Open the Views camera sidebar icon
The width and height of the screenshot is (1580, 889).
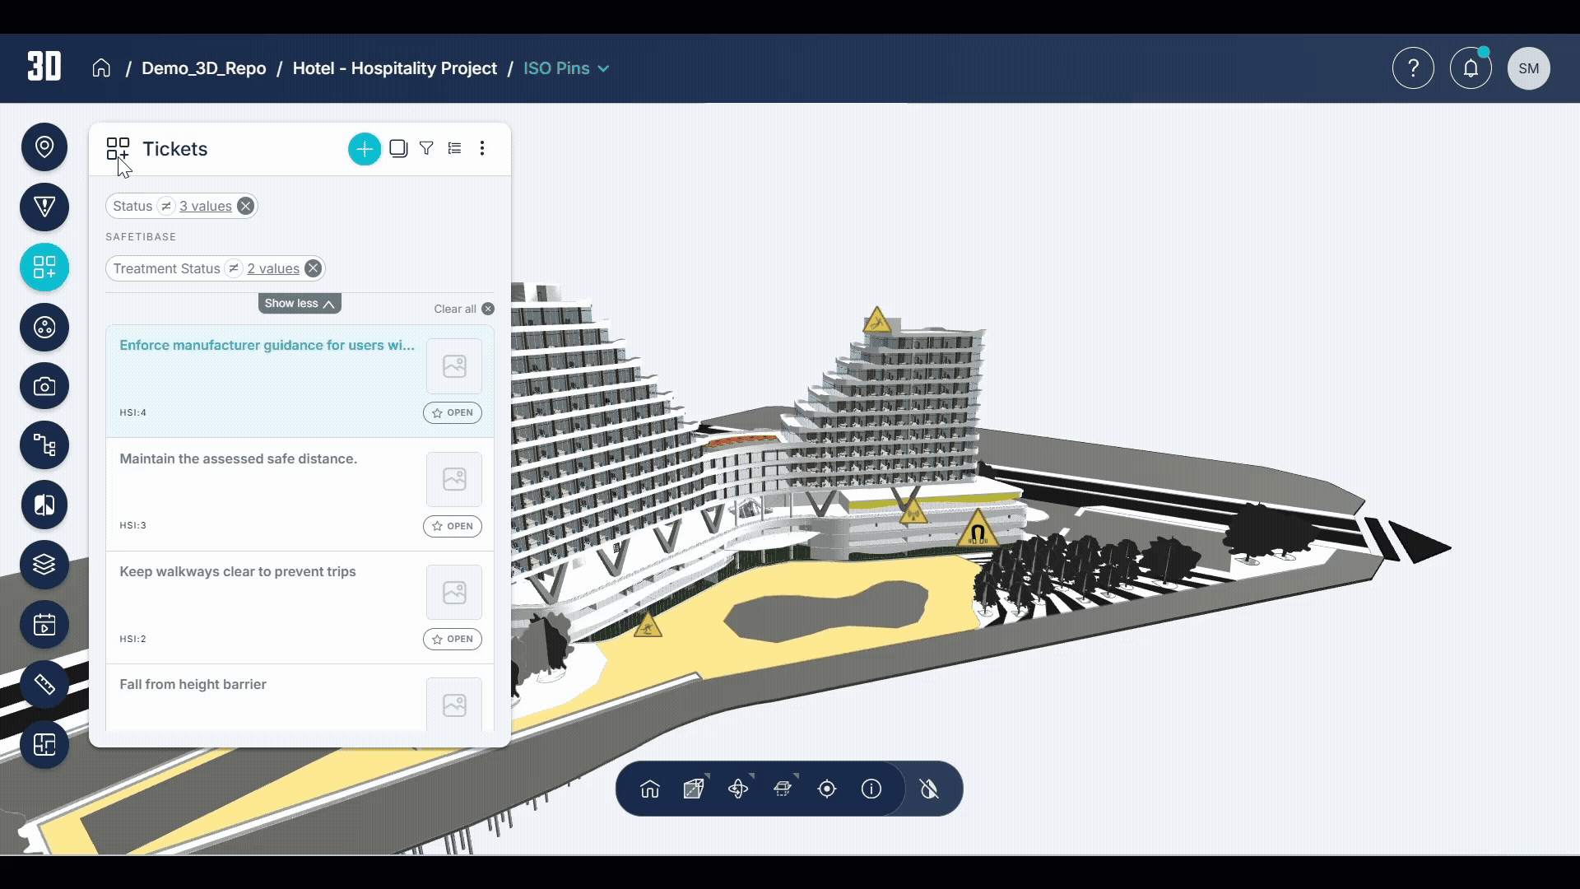tap(44, 387)
